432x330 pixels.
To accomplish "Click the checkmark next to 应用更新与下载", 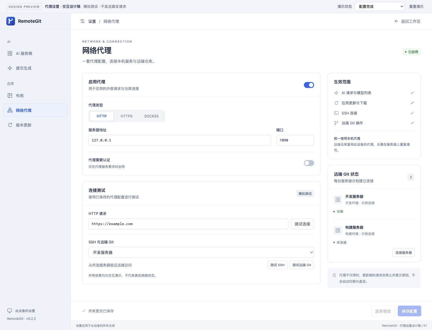I will pos(412,103).
